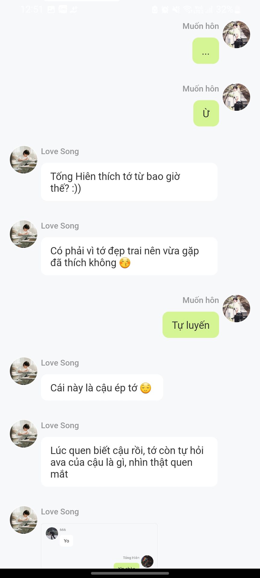Open Muốn hôn's avatar next to "Ừ" message
260x578 pixels.
[x=236, y=97]
